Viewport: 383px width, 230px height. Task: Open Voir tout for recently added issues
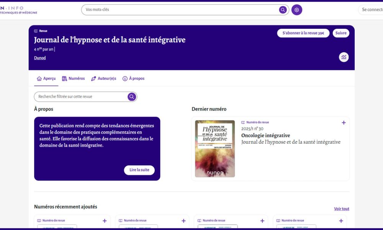coord(341,209)
